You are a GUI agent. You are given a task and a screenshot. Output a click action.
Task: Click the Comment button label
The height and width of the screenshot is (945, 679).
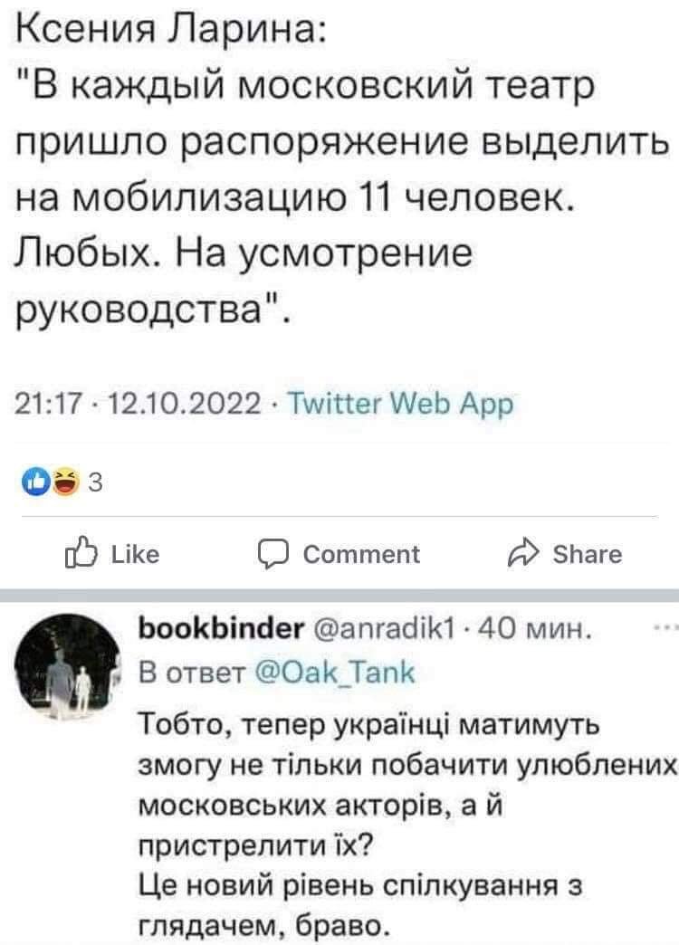(361, 555)
